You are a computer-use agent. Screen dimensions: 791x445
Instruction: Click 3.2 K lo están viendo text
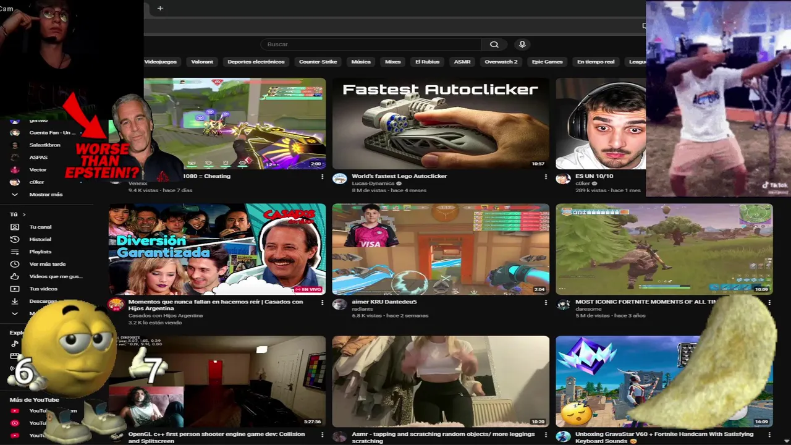click(155, 323)
